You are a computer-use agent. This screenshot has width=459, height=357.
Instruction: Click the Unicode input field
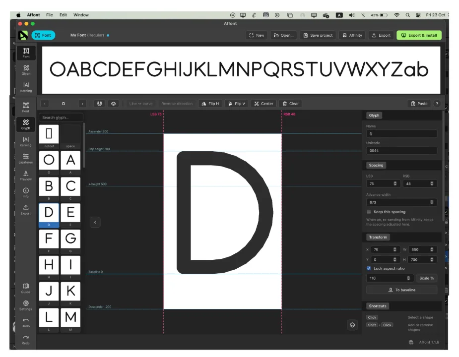[x=401, y=150]
